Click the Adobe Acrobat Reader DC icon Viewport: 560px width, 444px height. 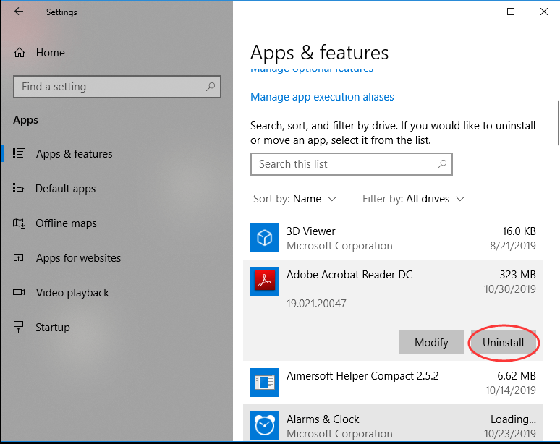tap(265, 281)
